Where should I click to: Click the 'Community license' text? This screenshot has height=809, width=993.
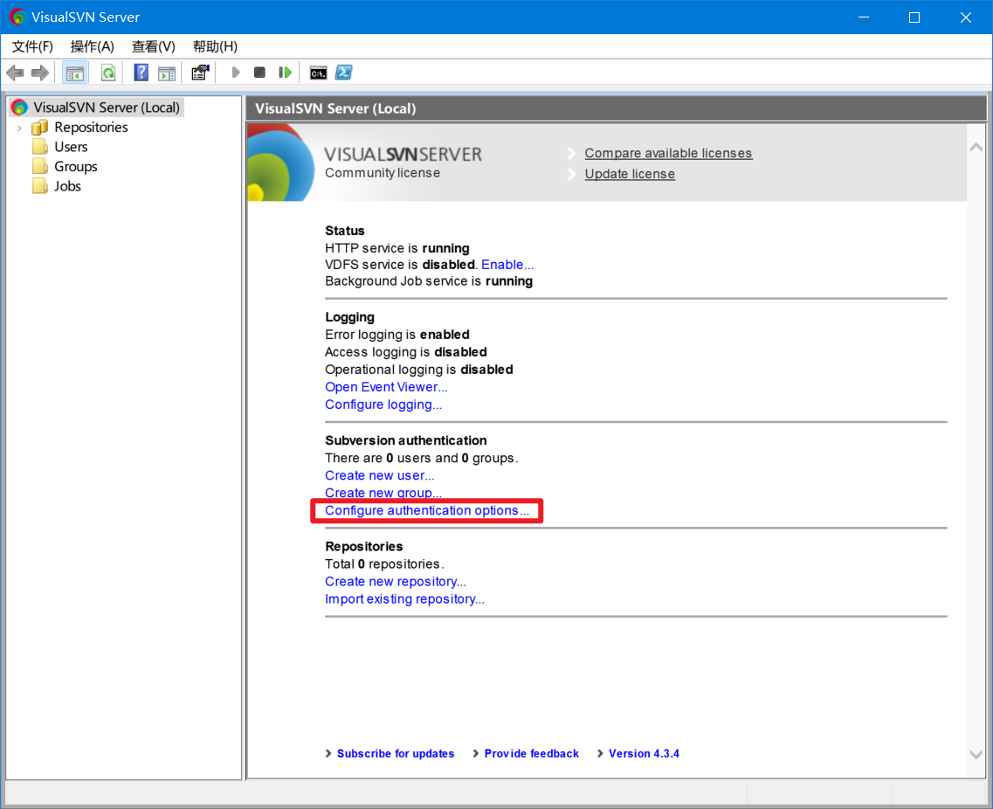(383, 173)
